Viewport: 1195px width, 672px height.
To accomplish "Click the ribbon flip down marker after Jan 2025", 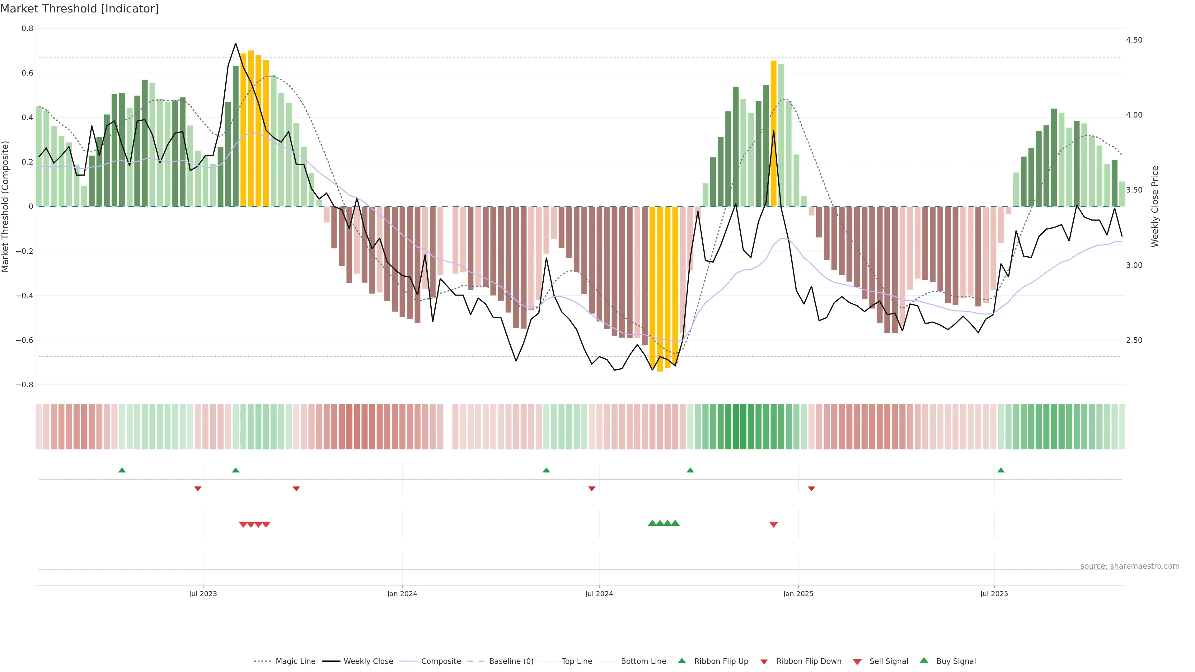I will click(x=811, y=489).
